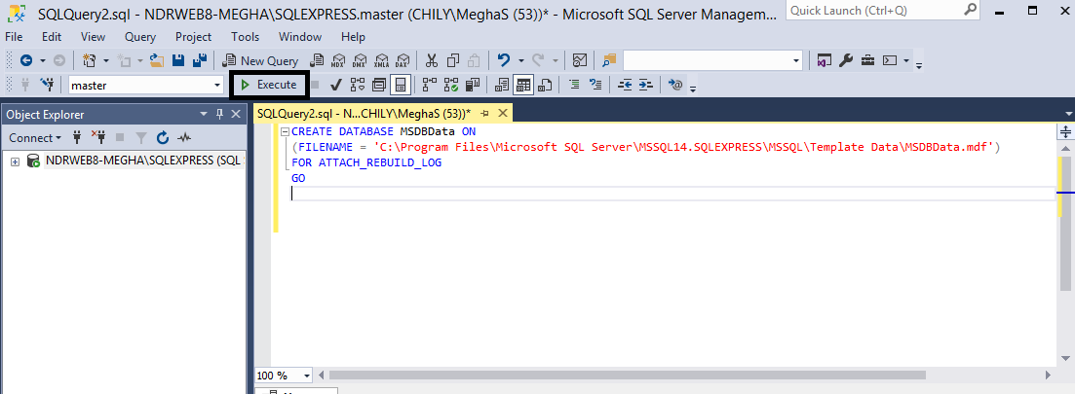Image resolution: width=1075 pixels, height=394 pixels.
Task: Open the View menu
Action: [94, 37]
